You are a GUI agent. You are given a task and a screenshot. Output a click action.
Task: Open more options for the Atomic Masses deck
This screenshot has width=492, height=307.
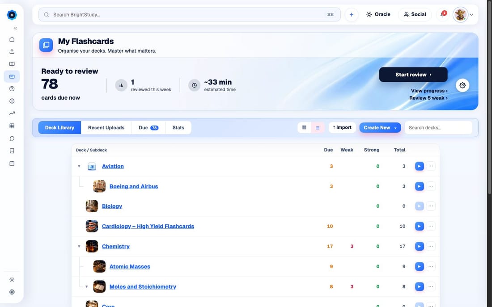[431, 266]
